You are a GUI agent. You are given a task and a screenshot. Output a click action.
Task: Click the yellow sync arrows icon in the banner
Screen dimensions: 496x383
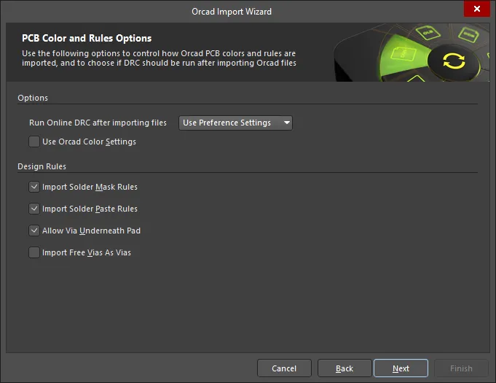[454, 61]
